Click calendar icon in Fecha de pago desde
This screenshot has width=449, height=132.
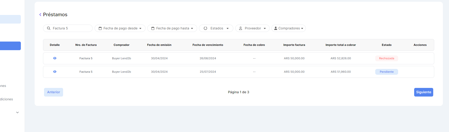pos(100,28)
